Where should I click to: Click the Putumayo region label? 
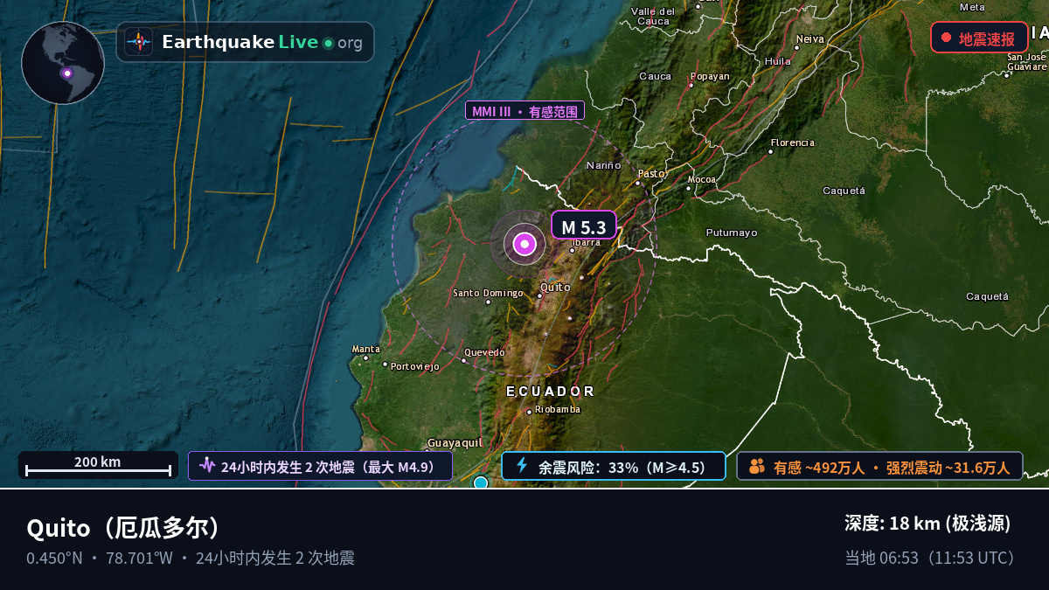[x=732, y=233]
